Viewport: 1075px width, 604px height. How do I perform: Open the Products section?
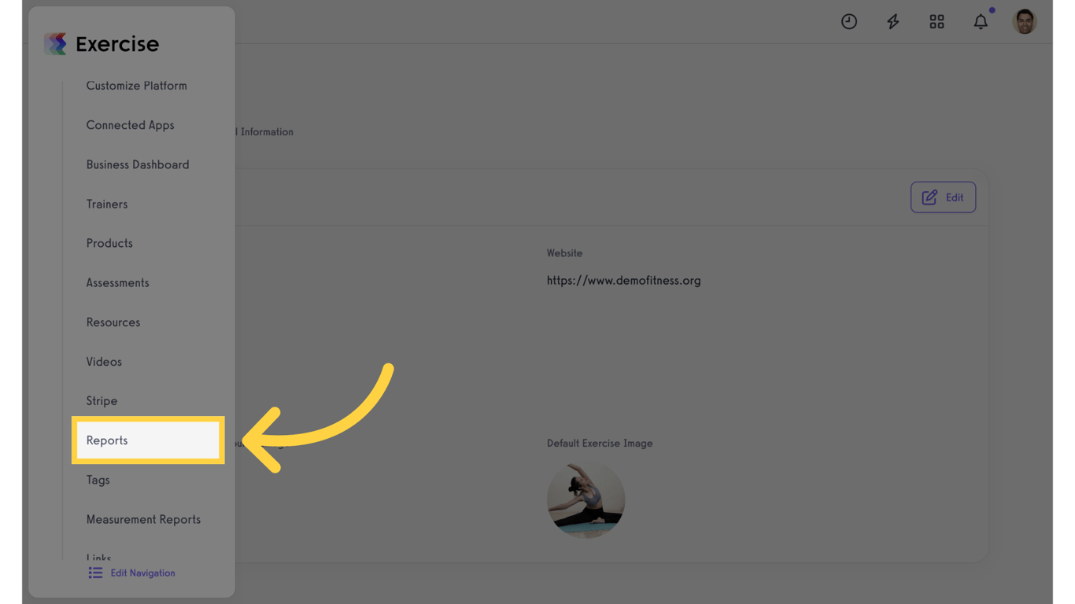pyautogui.click(x=109, y=243)
